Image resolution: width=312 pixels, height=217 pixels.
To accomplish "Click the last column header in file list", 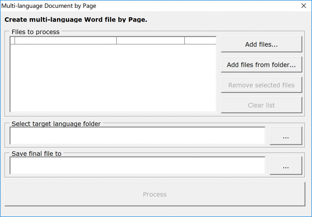I will tap(200, 40).
